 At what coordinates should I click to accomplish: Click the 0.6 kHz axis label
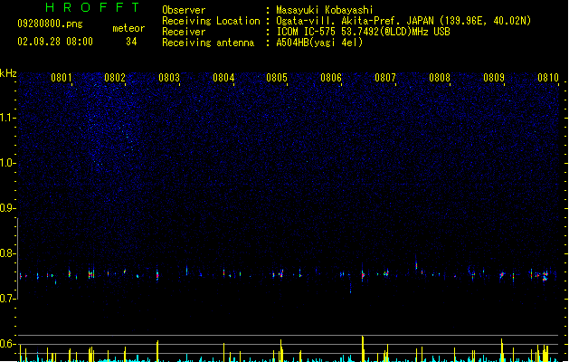[8, 344]
